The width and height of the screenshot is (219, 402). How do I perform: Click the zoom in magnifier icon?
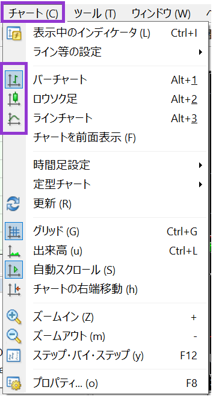(x=14, y=317)
